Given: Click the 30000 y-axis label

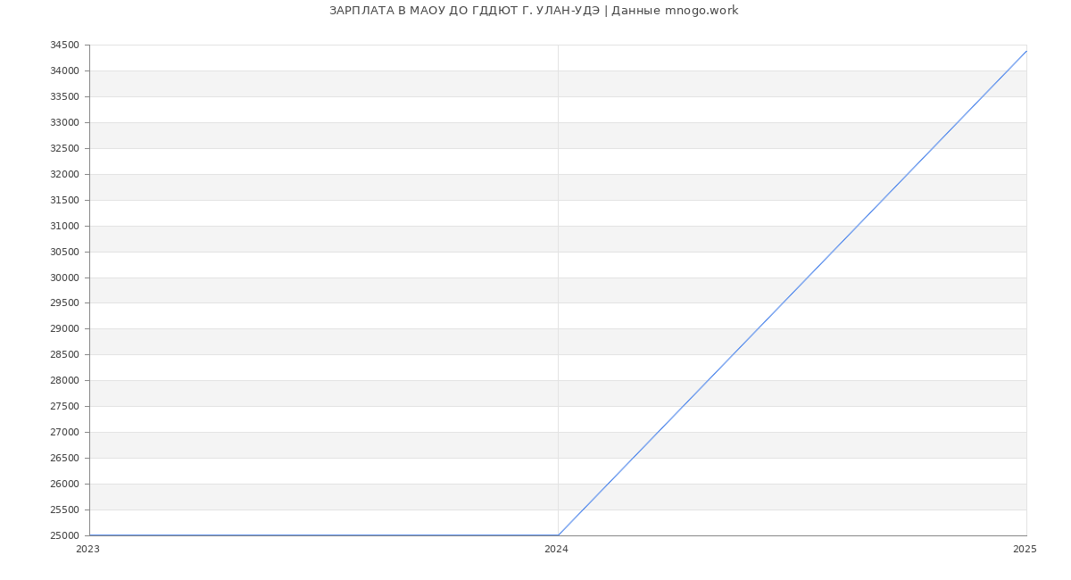Looking at the screenshot, I should 64,278.
